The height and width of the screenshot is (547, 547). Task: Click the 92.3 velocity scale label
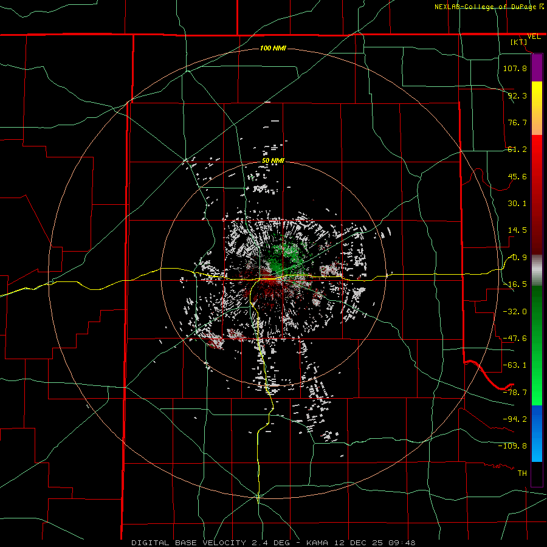[x=517, y=95]
